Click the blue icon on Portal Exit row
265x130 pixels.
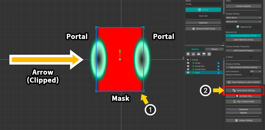(x=218, y=66)
